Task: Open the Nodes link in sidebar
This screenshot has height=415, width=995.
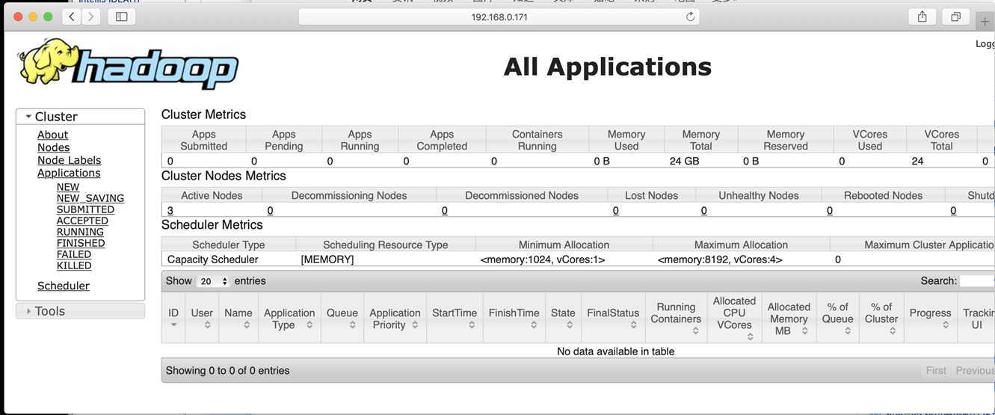Action: point(54,147)
